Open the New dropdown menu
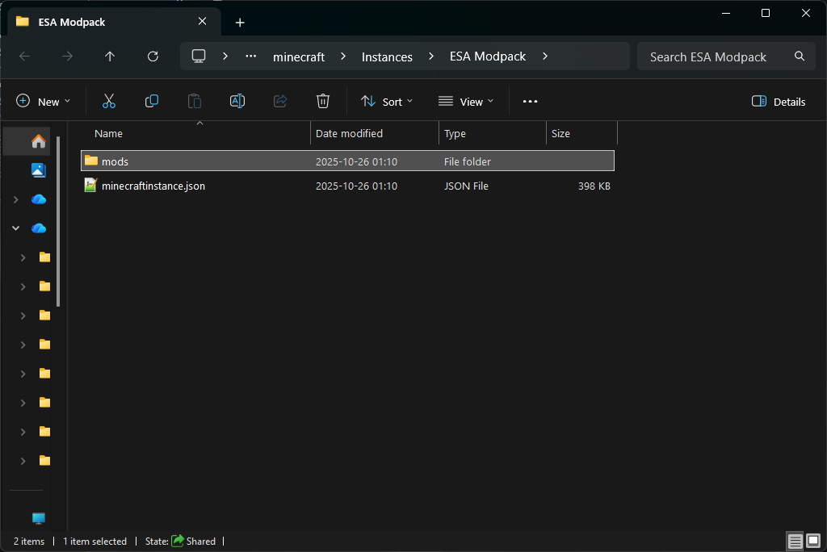 pyautogui.click(x=44, y=102)
